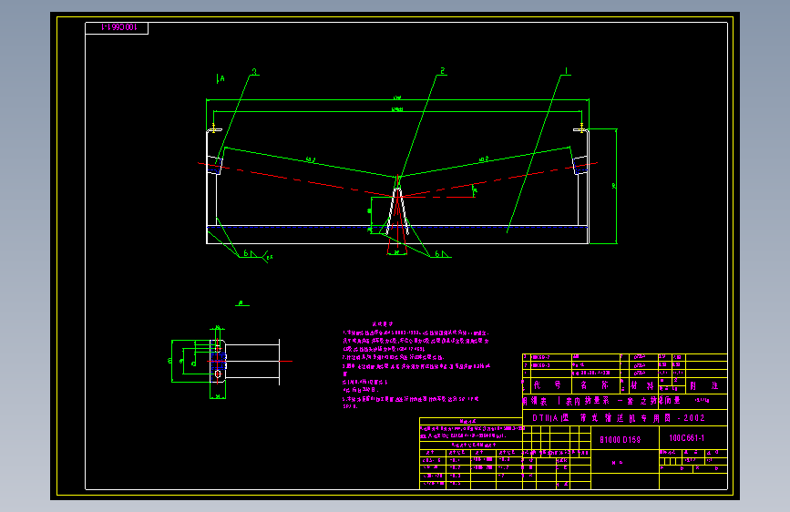This screenshot has height=512, width=790.
Task: Click the B1000 D159 specification text
Action: (620, 440)
